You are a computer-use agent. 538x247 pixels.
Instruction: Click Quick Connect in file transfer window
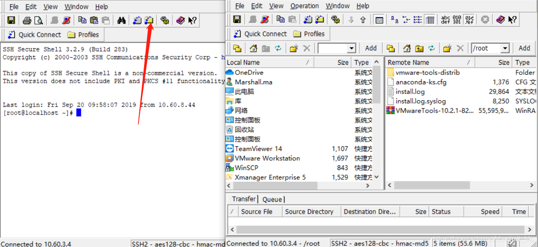(260, 34)
